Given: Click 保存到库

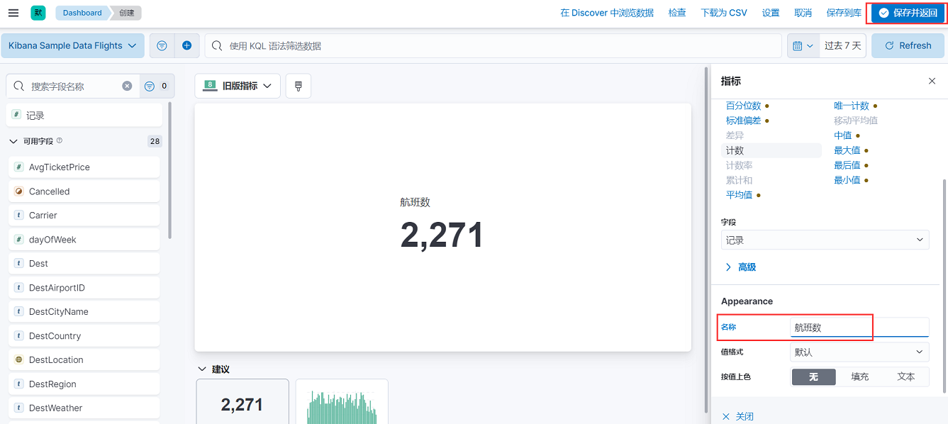Looking at the screenshot, I should pyautogui.click(x=844, y=13).
